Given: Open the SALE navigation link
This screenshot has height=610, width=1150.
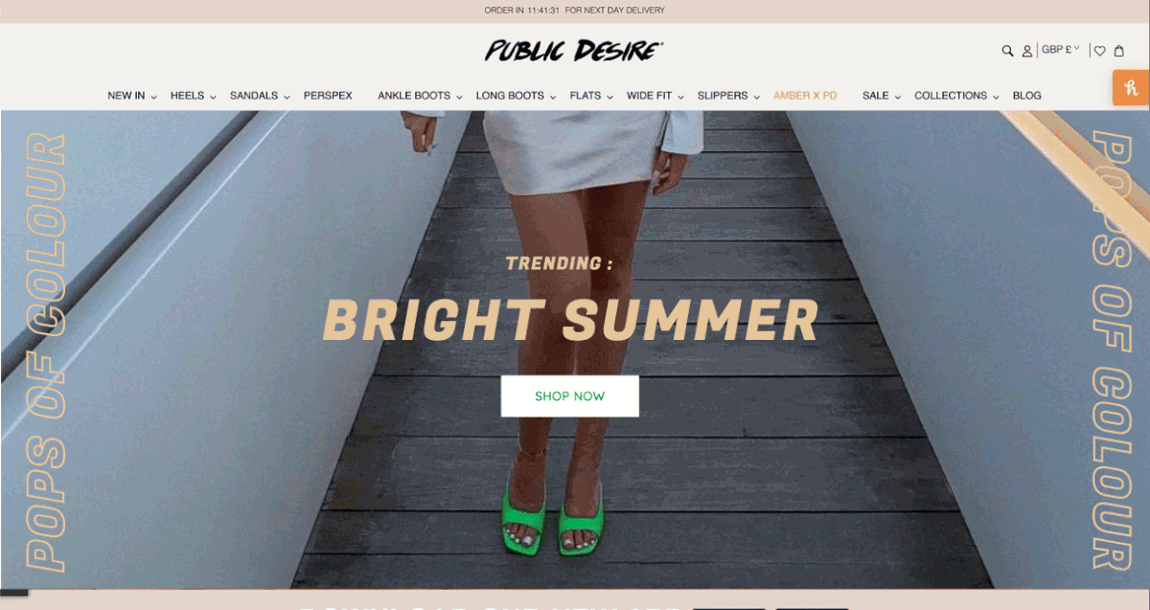Looking at the screenshot, I should pos(875,96).
